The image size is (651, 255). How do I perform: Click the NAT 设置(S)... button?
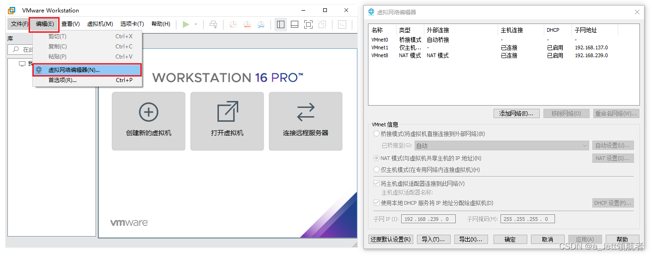[x=613, y=158]
